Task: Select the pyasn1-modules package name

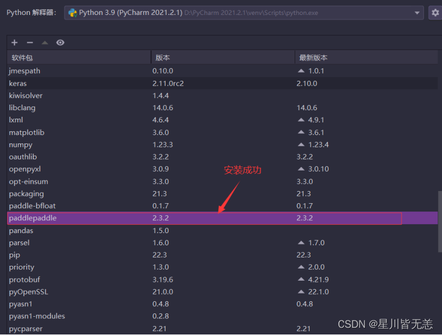Action: (x=37, y=316)
